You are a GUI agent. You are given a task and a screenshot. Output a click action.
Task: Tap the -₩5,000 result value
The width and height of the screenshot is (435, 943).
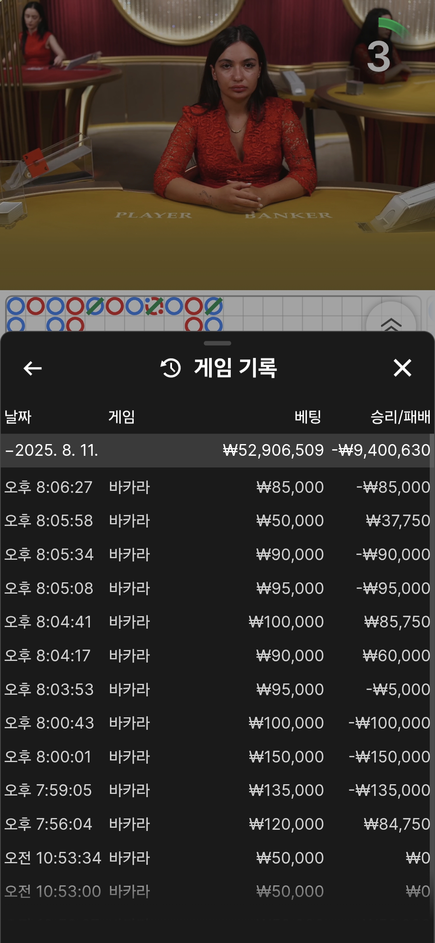coord(398,690)
